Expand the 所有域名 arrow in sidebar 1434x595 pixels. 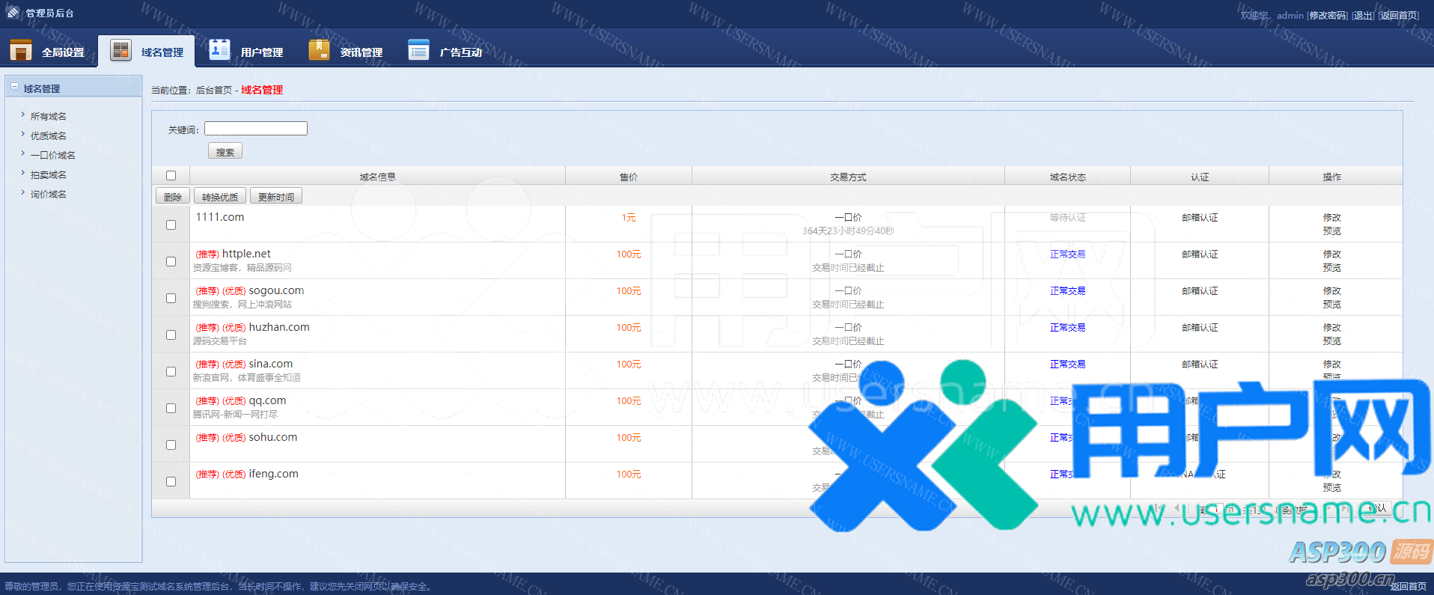[x=23, y=115]
